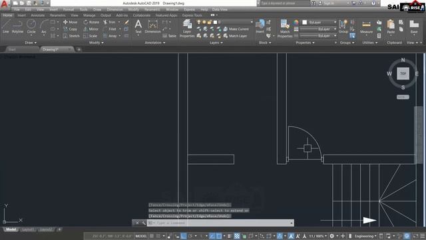The width and height of the screenshot is (426, 240).
Task: Toggle MODEL space button in status bar
Action: click(141, 236)
